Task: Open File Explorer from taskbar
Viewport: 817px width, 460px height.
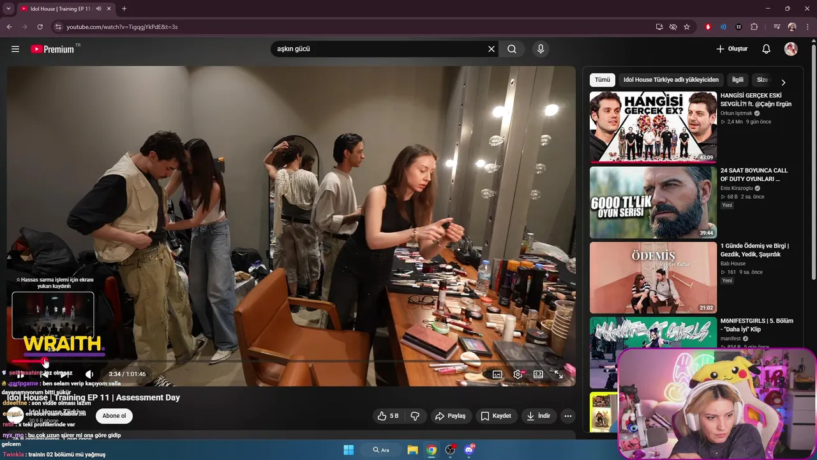Action: [x=412, y=450]
